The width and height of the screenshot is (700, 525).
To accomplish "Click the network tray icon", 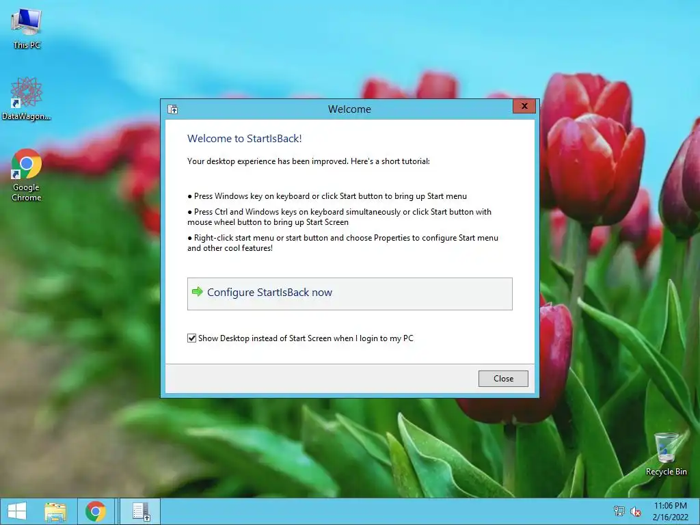I will pos(619,511).
